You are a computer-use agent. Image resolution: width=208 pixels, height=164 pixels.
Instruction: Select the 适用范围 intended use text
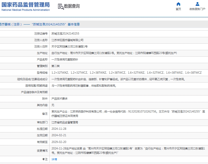[x=84, y=86]
